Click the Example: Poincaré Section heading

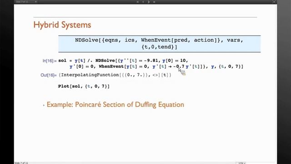115,105
